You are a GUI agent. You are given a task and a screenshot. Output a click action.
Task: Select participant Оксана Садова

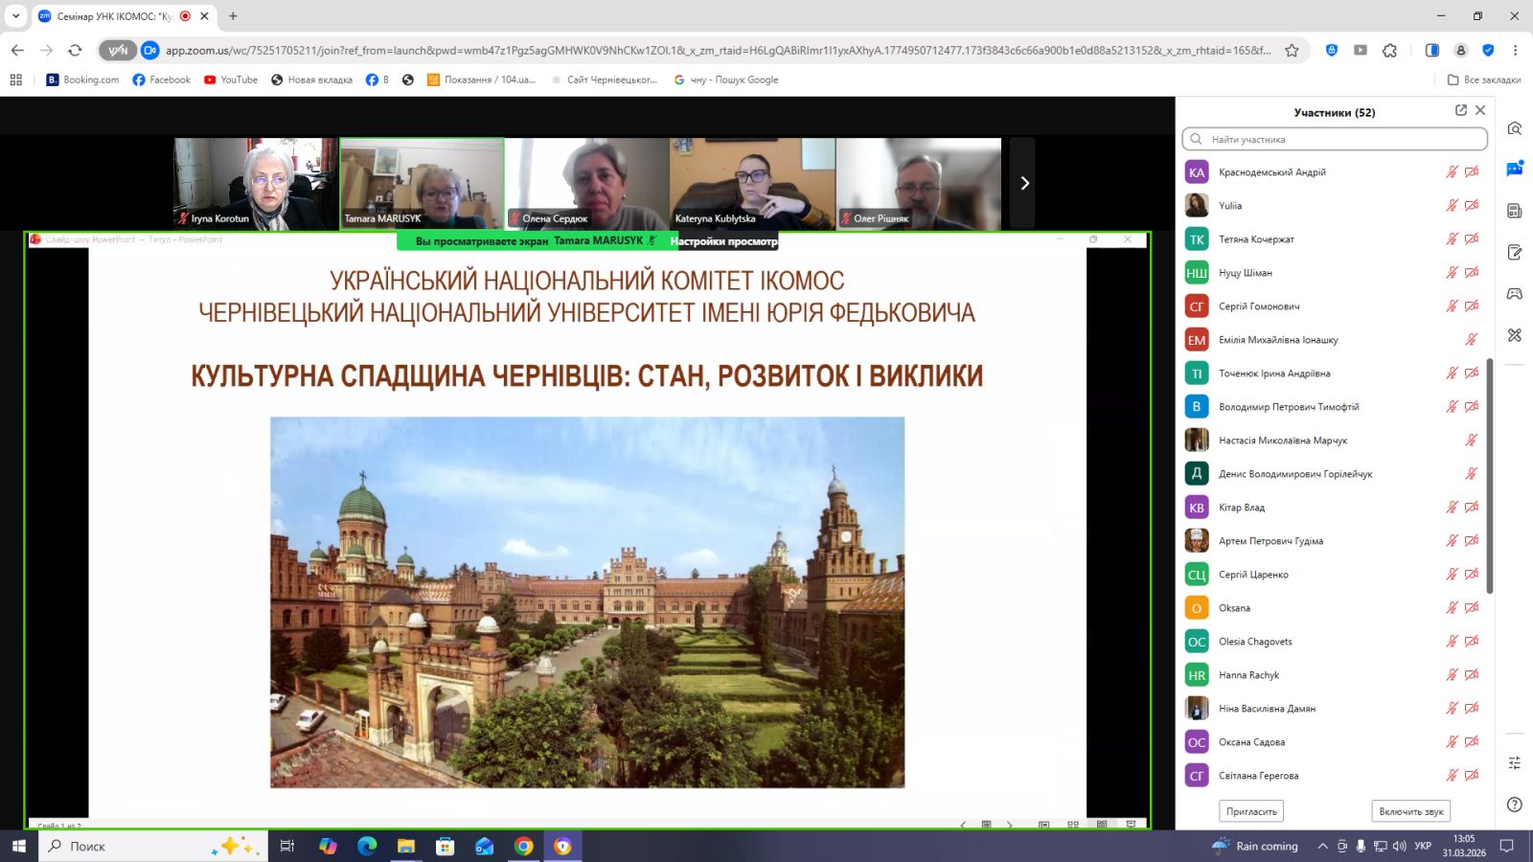[1333, 742]
